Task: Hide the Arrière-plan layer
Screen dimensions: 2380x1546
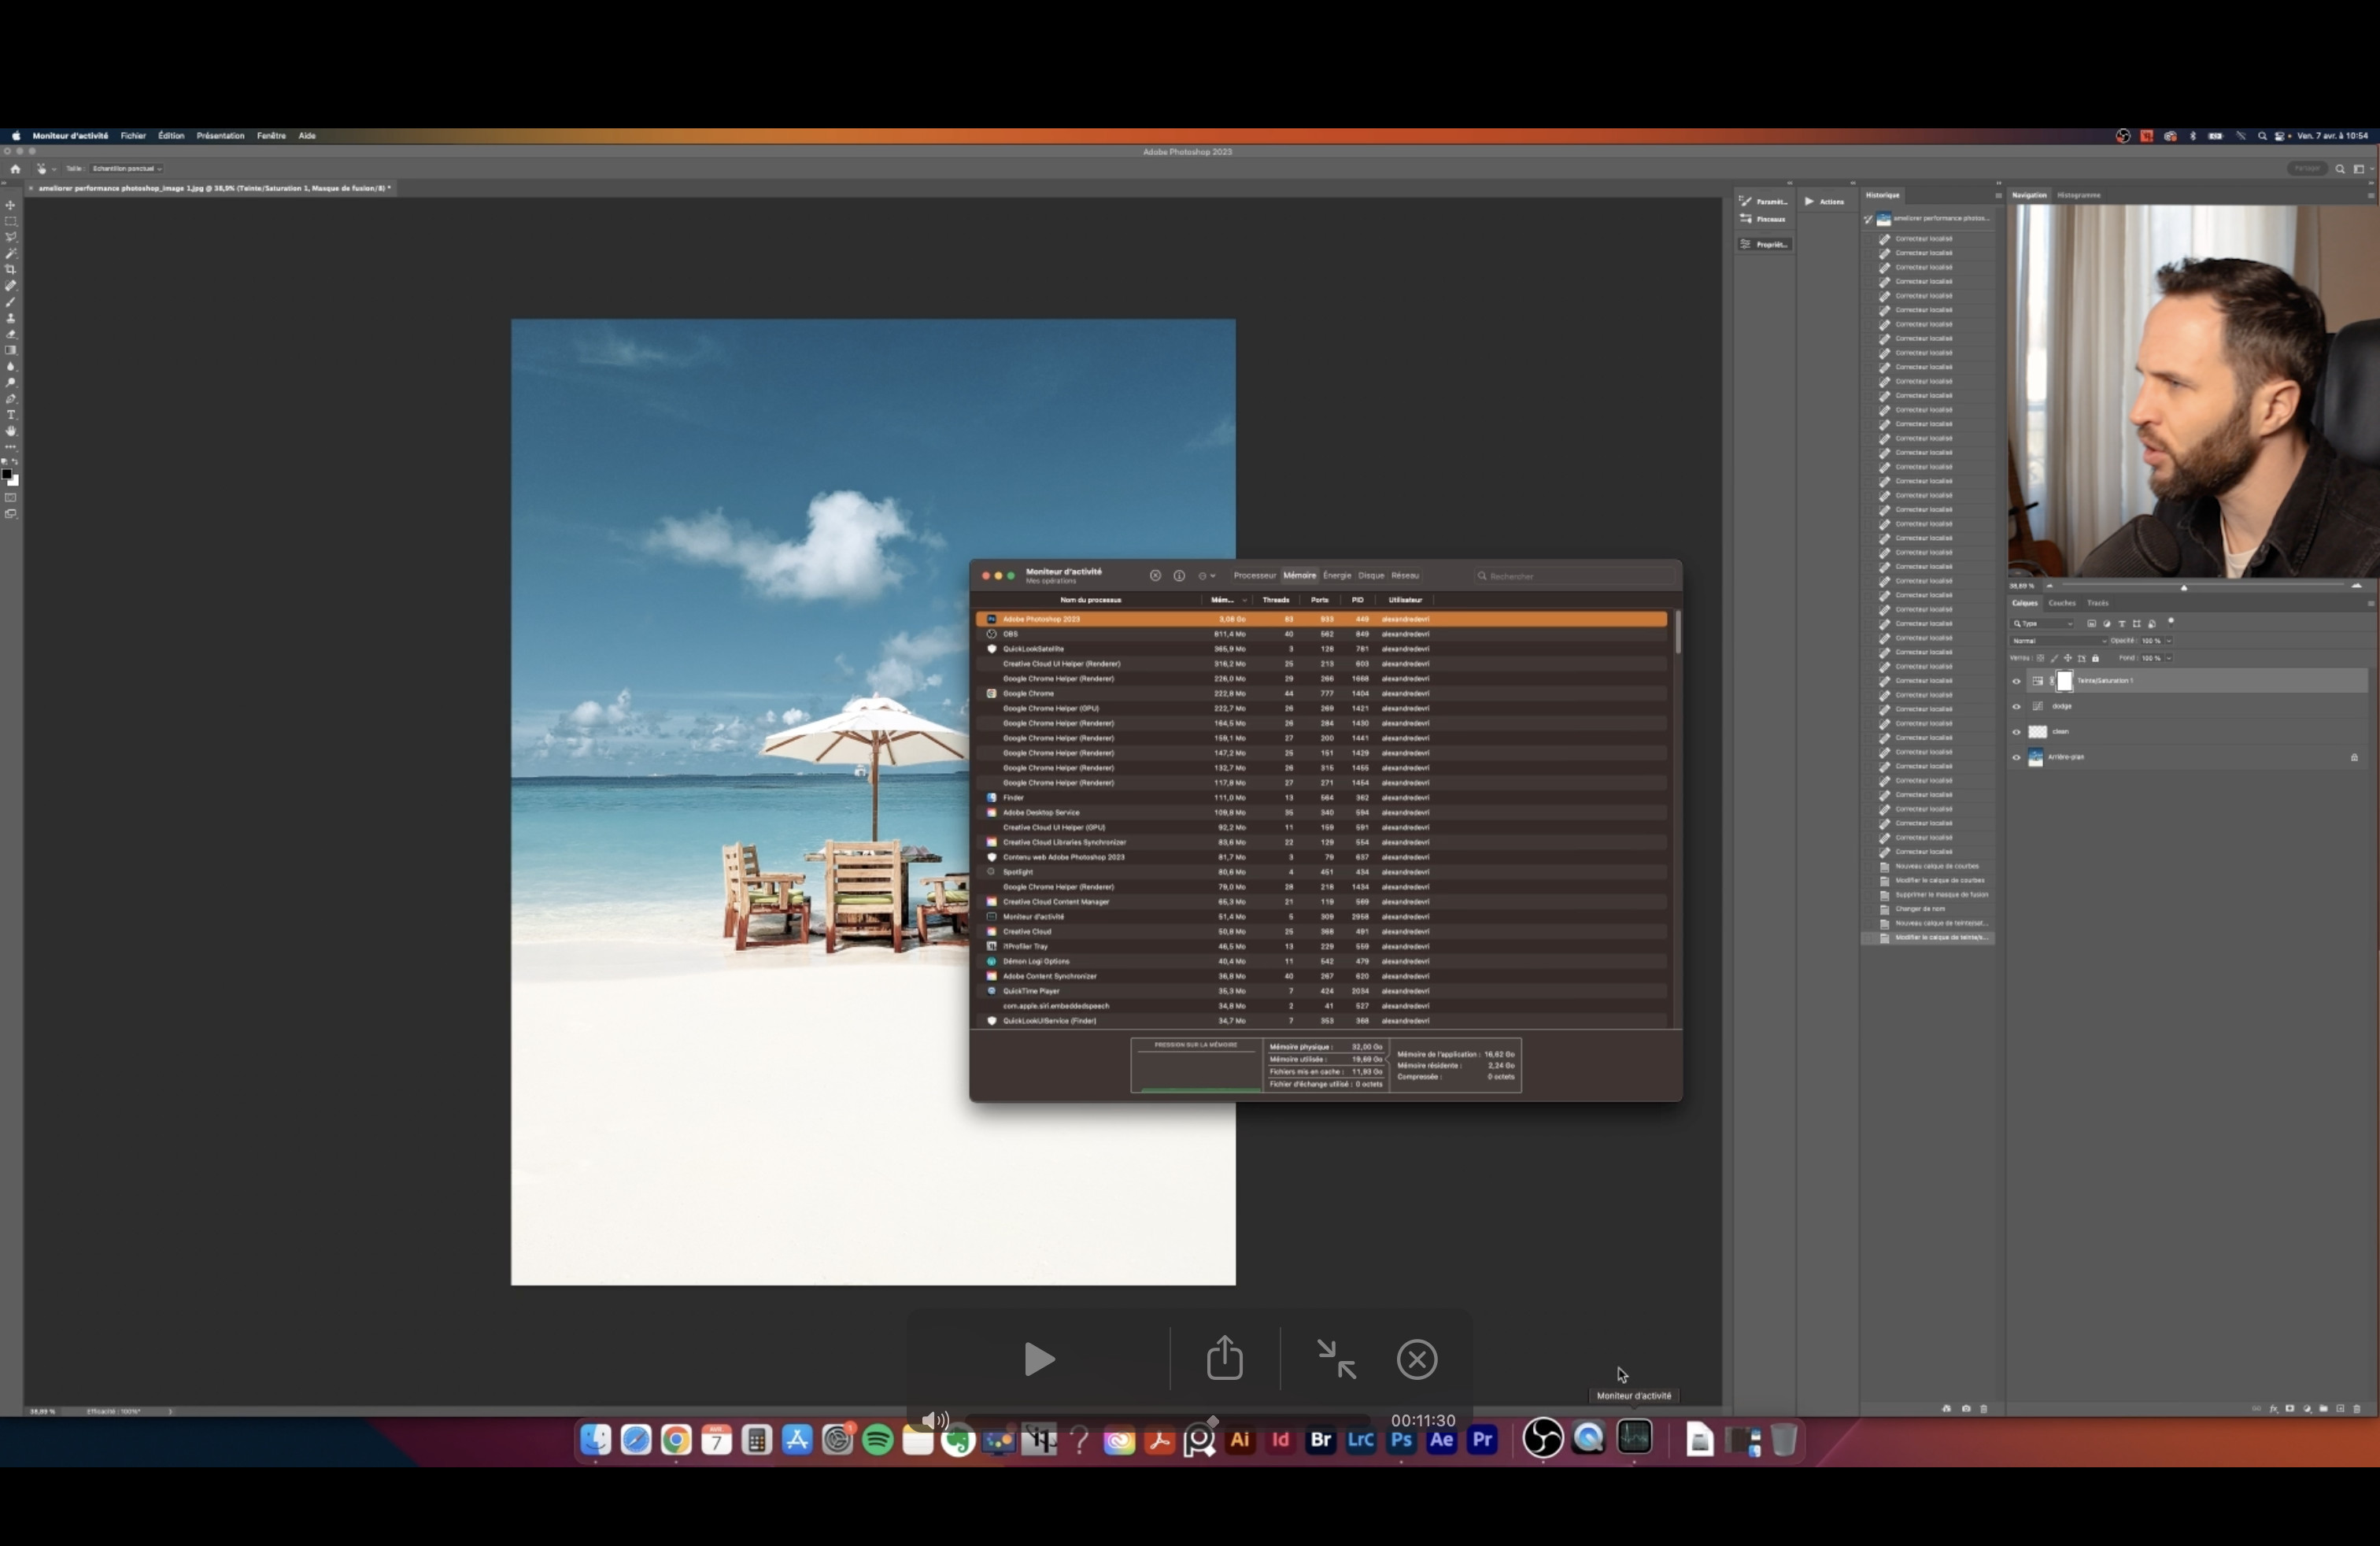Action: click(x=2016, y=757)
